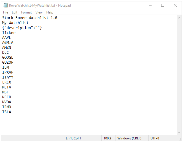Image resolution: width=183 pixels, height=143 pixels.
Task: Open the Help menu
Action: 50,12
